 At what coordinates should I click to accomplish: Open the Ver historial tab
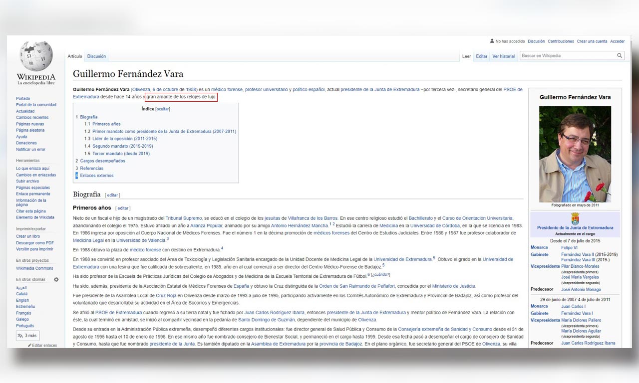coord(503,56)
